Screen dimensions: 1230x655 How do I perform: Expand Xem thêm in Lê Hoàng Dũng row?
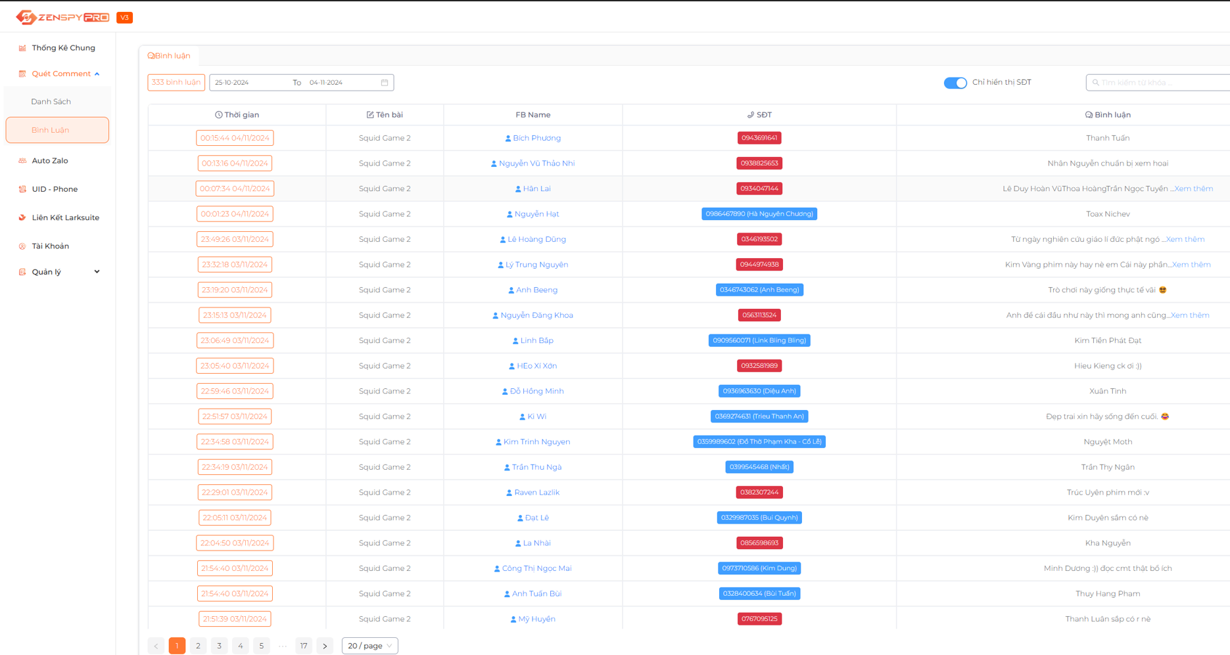[x=1185, y=239]
